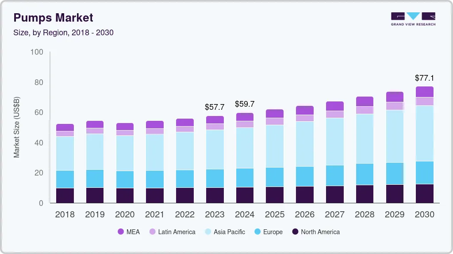453x254 pixels.
Task: Toggle the MEA legend marker
Action: [121, 232]
